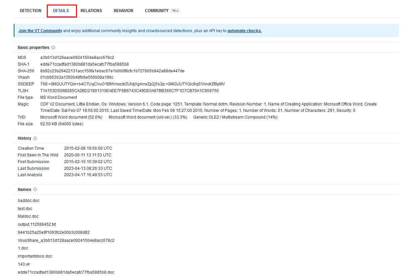Select the MD5 hash value
The image size is (415, 279).
pos(77,57)
